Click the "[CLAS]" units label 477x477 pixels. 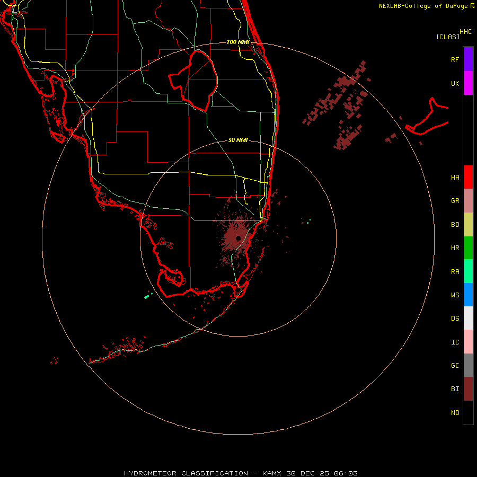tap(448, 37)
